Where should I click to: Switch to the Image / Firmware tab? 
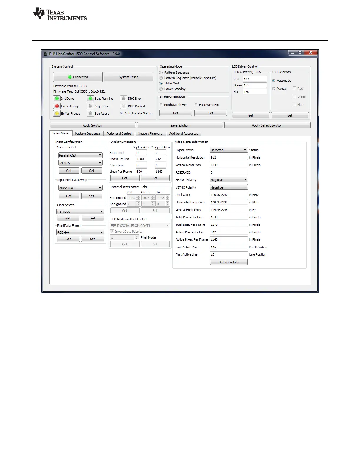tap(150, 134)
